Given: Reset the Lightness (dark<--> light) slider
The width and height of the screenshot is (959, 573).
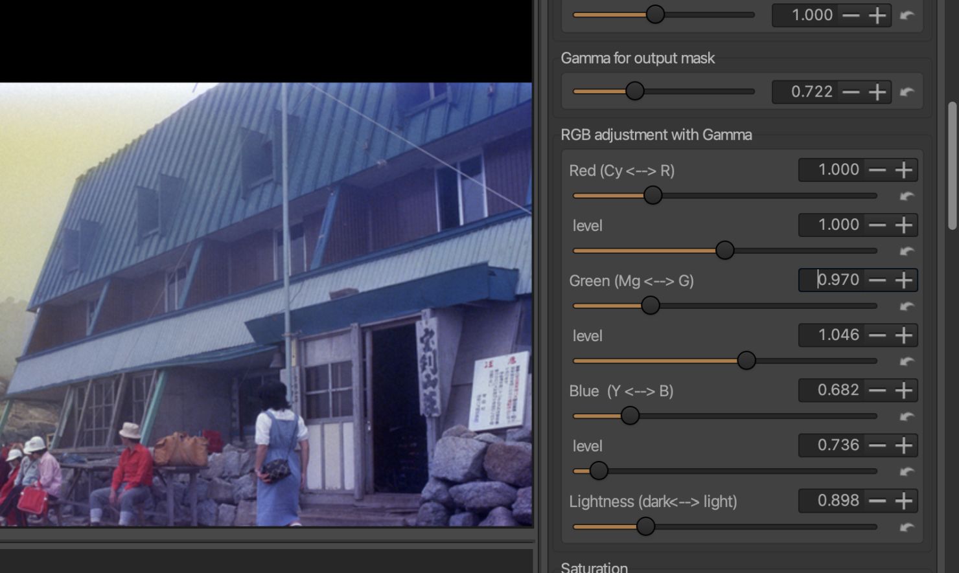Looking at the screenshot, I should (x=907, y=526).
